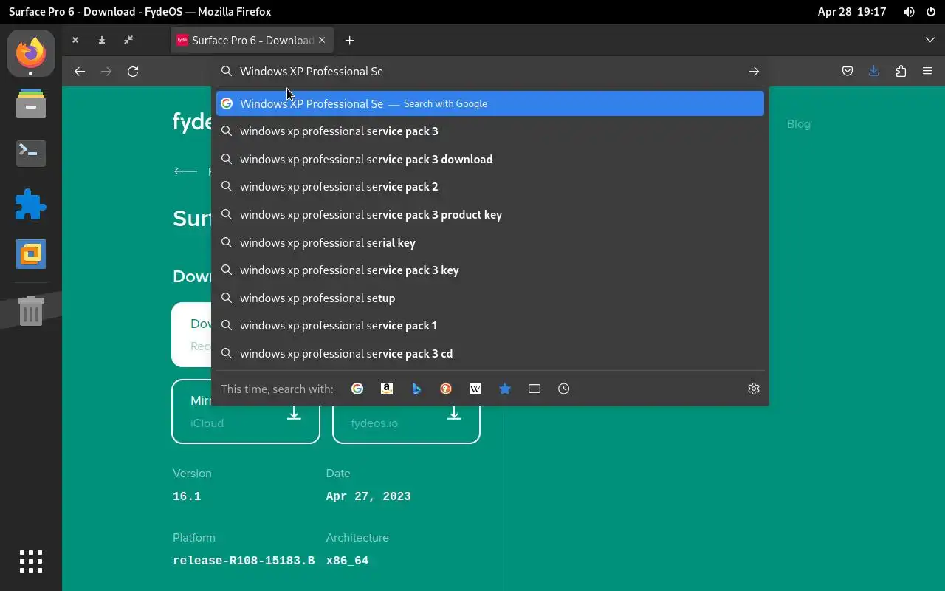
Task: Click the window restore arrows icon
Action: pos(128,41)
